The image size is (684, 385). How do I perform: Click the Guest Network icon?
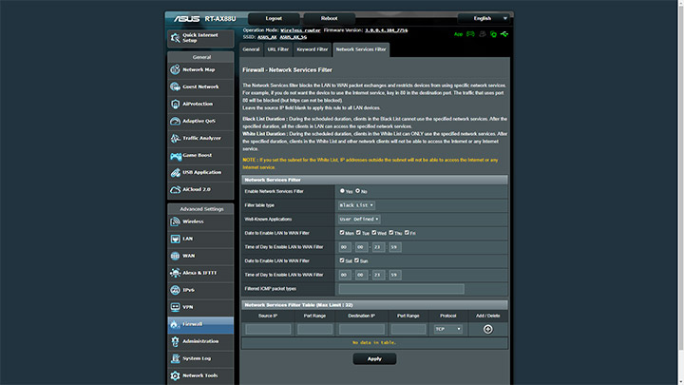pos(176,87)
